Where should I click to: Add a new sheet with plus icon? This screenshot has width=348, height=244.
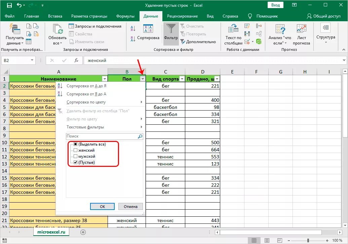[83, 232]
